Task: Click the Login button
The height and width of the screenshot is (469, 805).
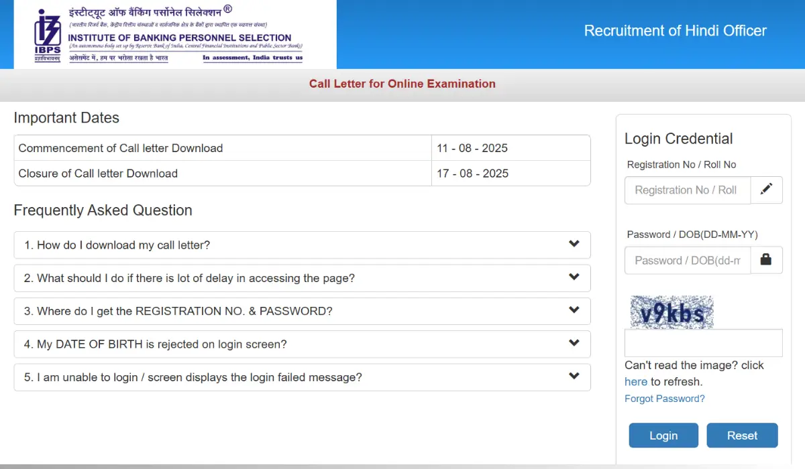Action: [663, 435]
